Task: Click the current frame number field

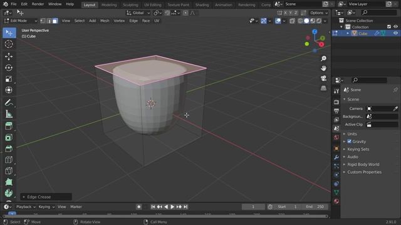Action: tap(253, 207)
